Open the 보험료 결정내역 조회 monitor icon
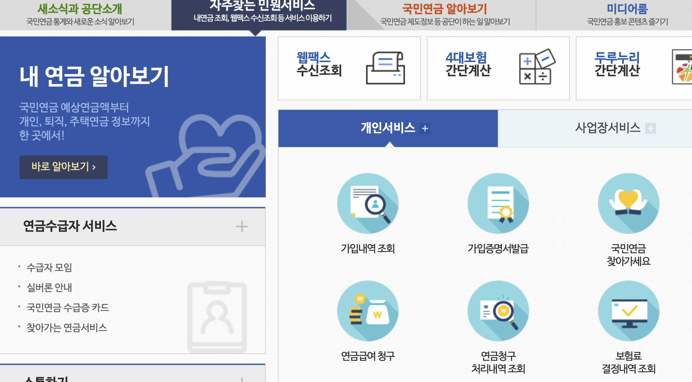This screenshot has height=382, width=692. pyautogui.click(x=628, y=311)
